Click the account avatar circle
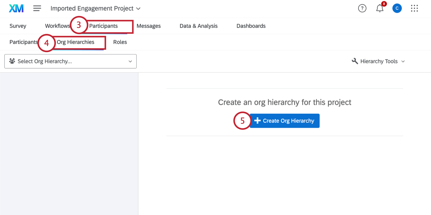Screen dimensions: 431x215 pyautogui.click(x=397, y=8)
